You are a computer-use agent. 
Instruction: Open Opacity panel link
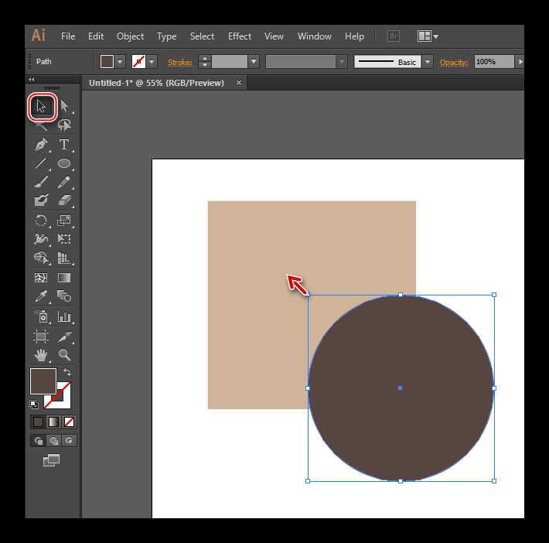tap(454, 63)
